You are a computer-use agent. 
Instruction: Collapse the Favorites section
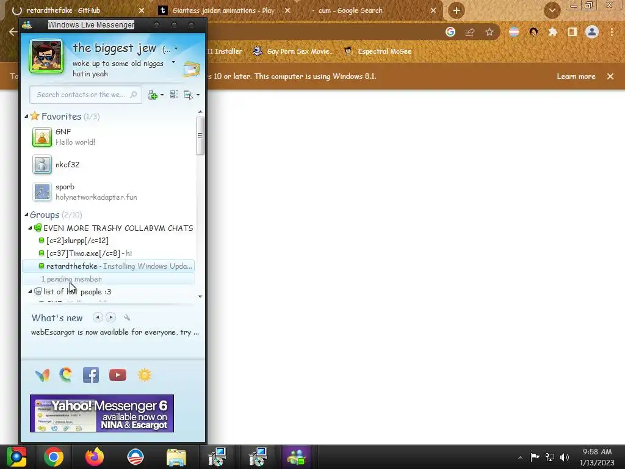coord(26,117)
